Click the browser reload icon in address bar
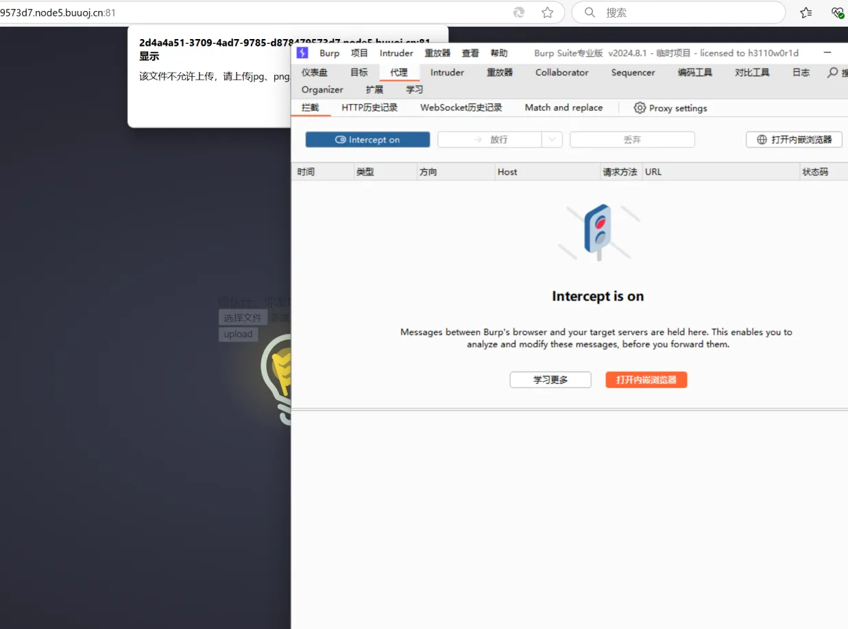 (519, 12)
